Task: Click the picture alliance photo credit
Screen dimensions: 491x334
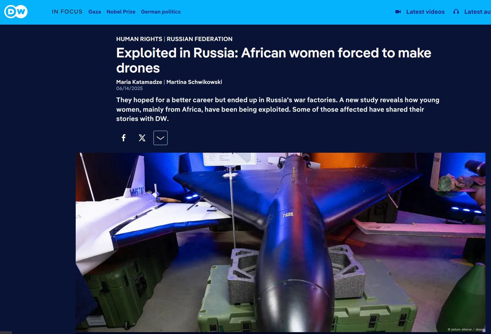Action: 466,329
